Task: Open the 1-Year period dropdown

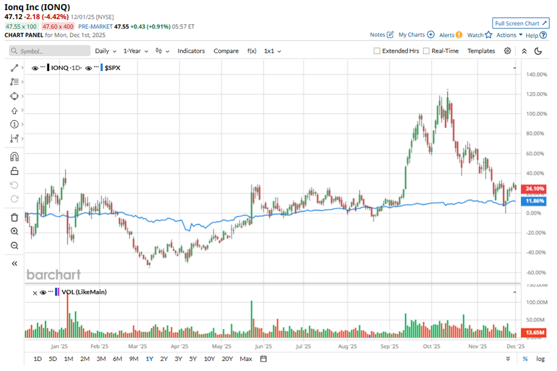Action: click(x=136, y=51)
